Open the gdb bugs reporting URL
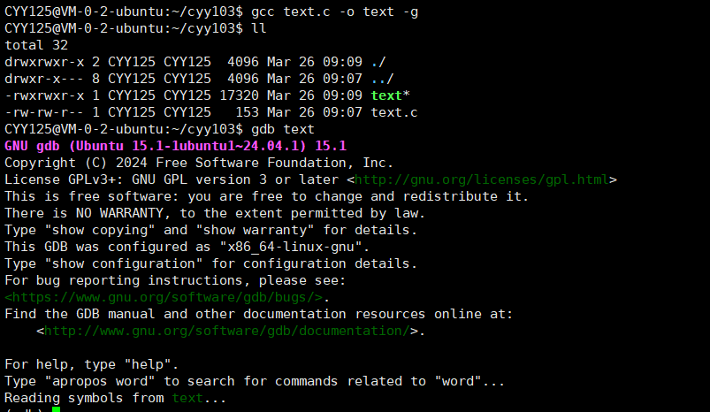Image resolution: width=710 pixels, height=412 pixels. pyautogui.click(x=164, y=297)
